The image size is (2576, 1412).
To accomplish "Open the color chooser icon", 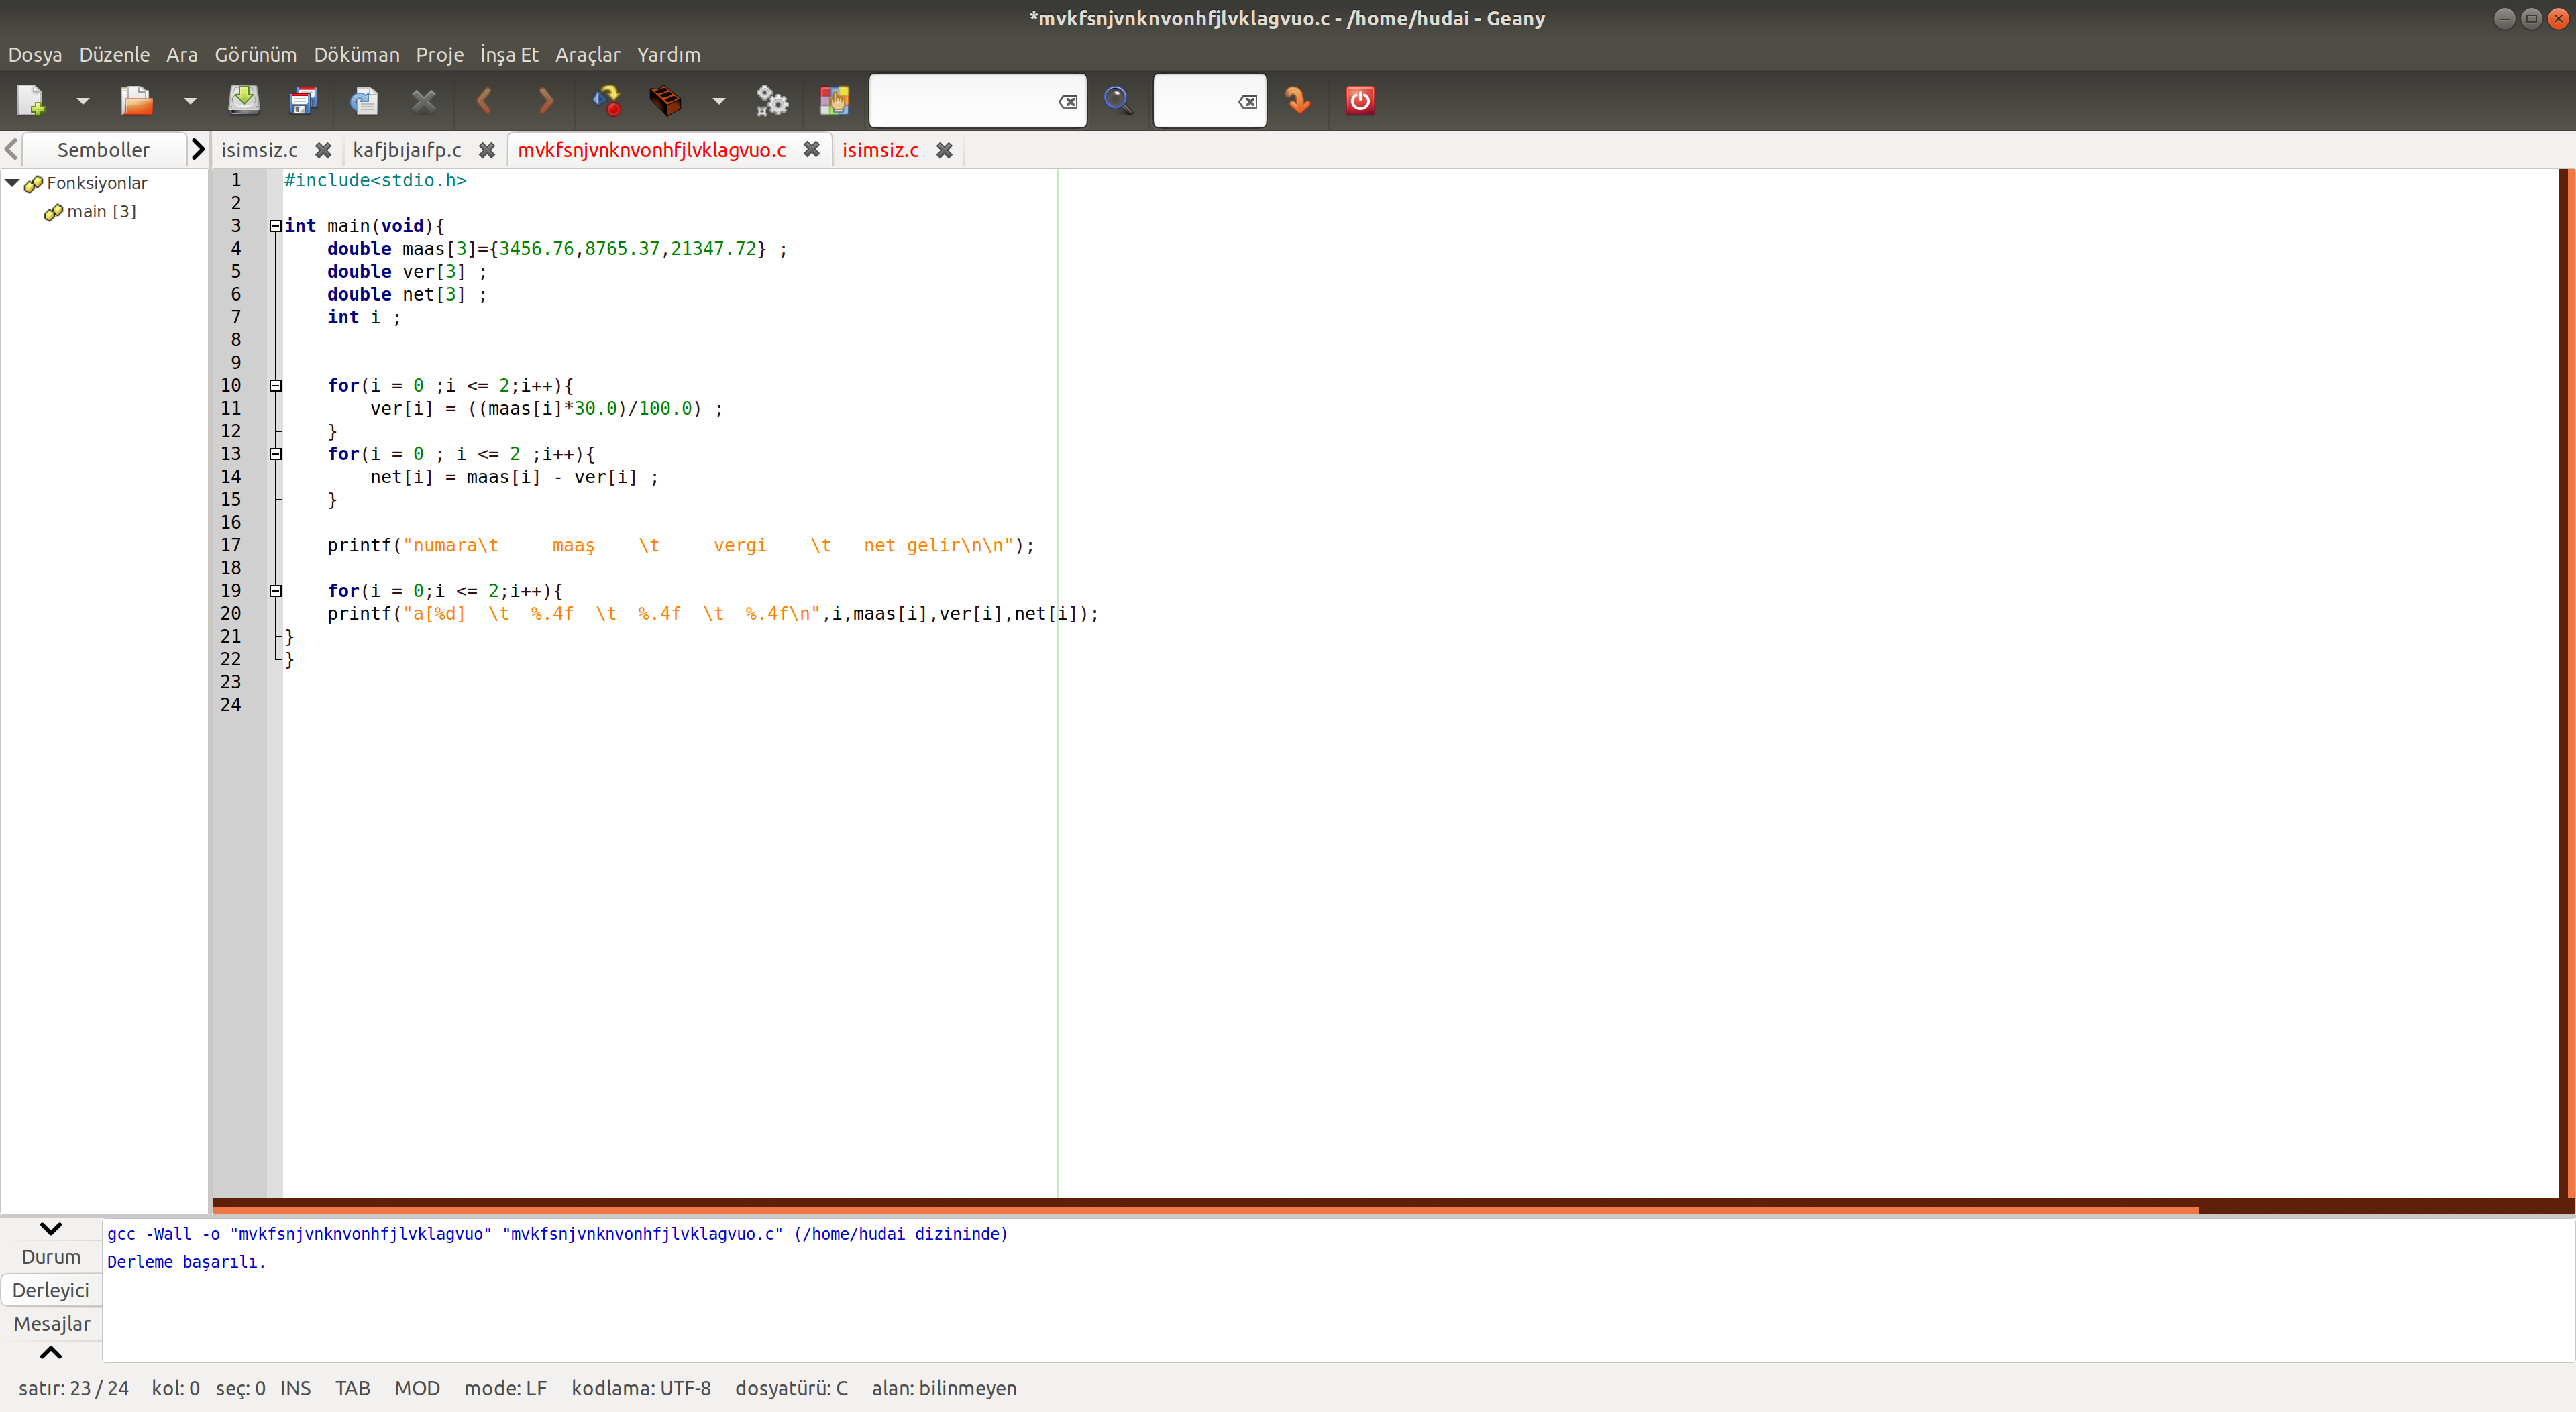I will 834,100.
